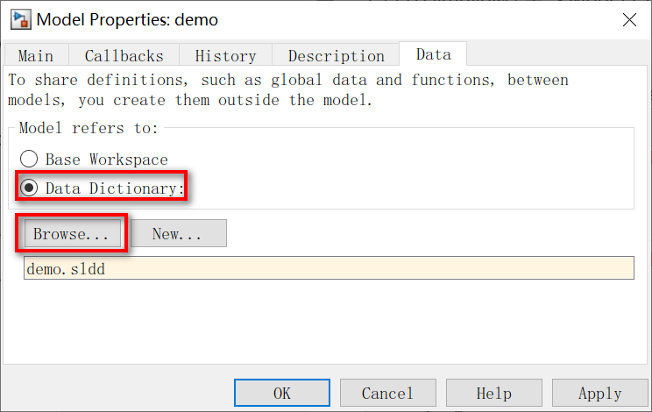Click the 'Model refers to:' group label
This screenshot has width=652, height=412.
pos(89,128)
